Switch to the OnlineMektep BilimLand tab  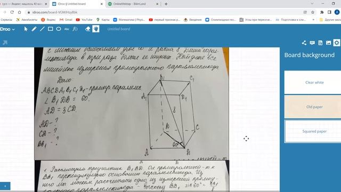click(x=133, y=4)
